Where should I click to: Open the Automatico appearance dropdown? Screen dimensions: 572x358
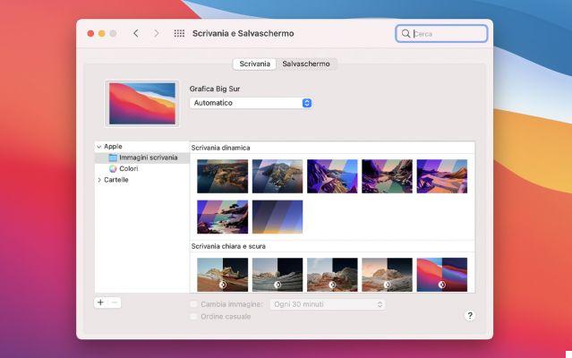tap(251, 103)
